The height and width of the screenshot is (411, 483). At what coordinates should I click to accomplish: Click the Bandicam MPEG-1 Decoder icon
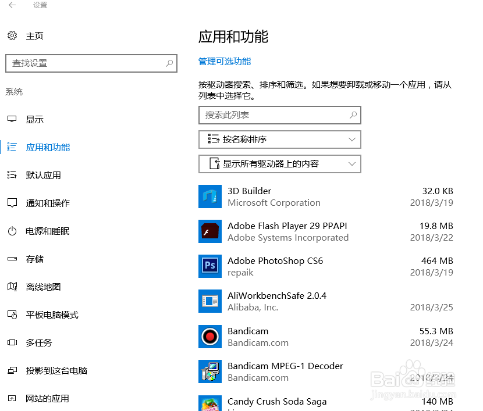209,371
